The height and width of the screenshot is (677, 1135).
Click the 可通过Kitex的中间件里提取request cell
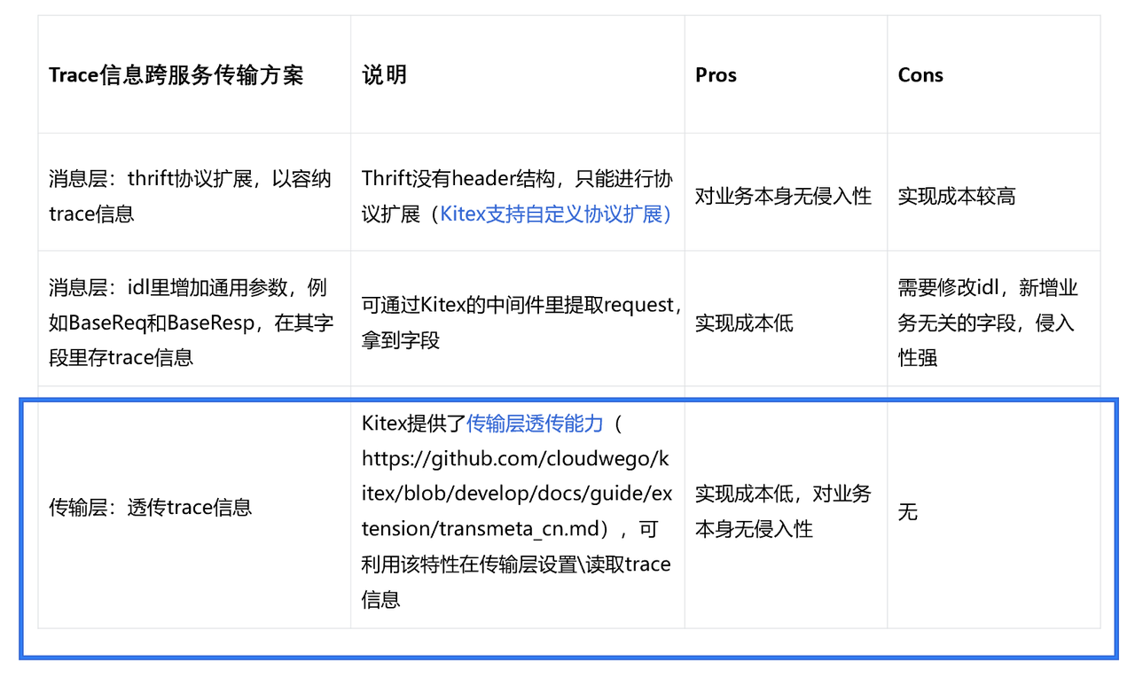click(x=518, y=323)
